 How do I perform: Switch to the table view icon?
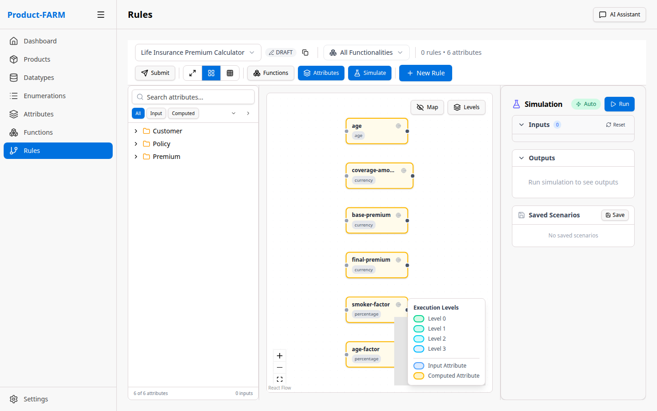click(230, 73)
